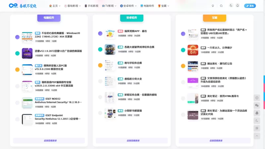Select the purple 电脑软件 column header tab
Image resolution: width=265 pixels, height=149 pixels.
click(49, 18)
